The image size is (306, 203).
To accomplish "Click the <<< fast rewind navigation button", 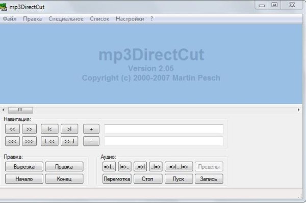I will coord(12,141).
